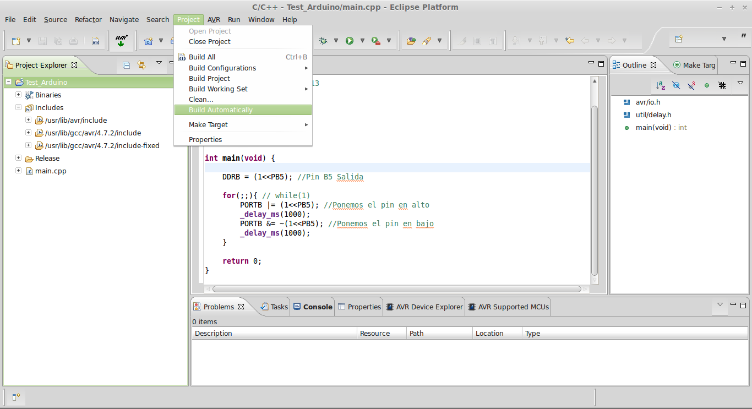This screenshot has width=752, height=409.
Task: Open project Properties from the menu
Action: (243, 140)
